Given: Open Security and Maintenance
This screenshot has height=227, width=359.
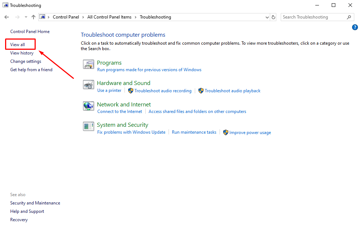Looking at the screenshot, I should [35, 203].
